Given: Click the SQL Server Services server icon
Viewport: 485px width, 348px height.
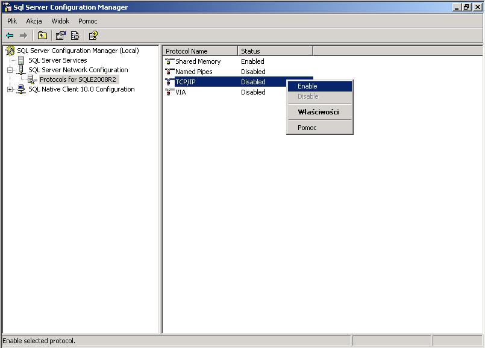Looking at the screenshot, I should pos(20,60).
